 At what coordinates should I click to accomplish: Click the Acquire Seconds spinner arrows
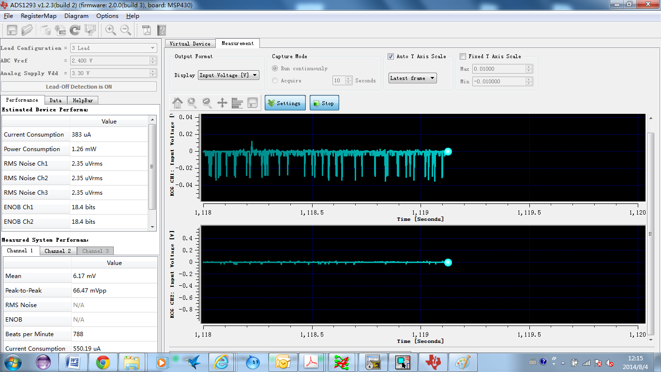[349, 80]
